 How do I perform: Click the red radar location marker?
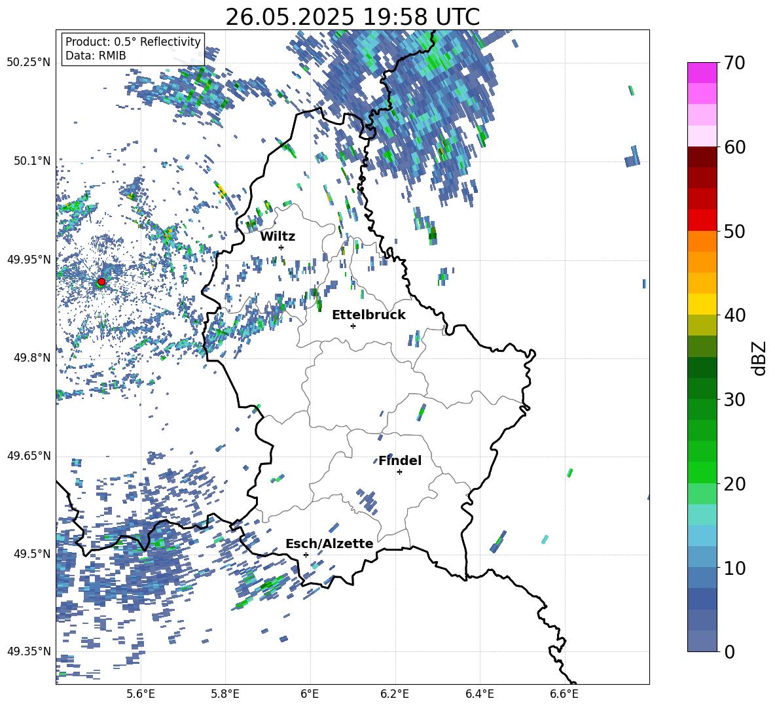[x=101, y=281]
